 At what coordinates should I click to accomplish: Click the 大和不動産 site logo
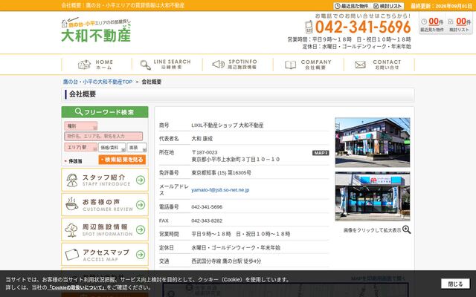pos(96,30)
